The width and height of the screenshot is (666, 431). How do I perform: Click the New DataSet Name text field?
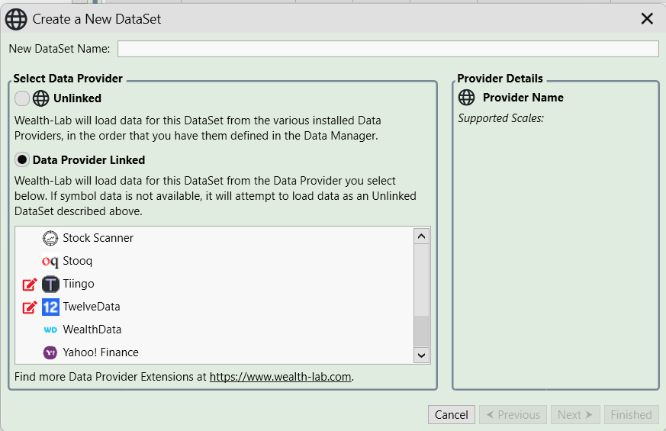pyautogui.click(x=388, y=49)
